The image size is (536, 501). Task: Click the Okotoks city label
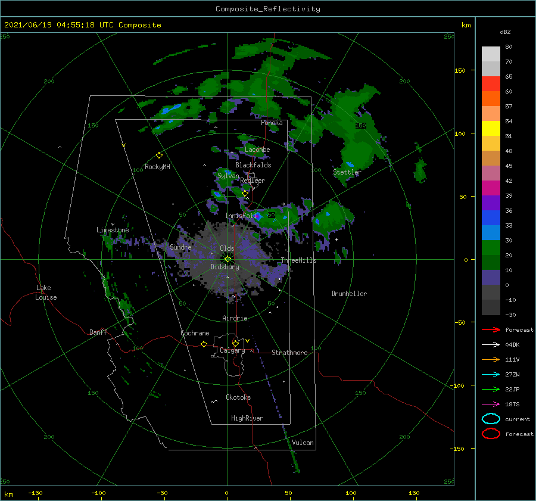[x=238, y=397]
